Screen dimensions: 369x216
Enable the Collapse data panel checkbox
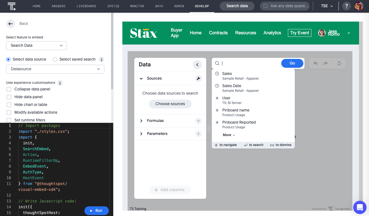(9, 89)
